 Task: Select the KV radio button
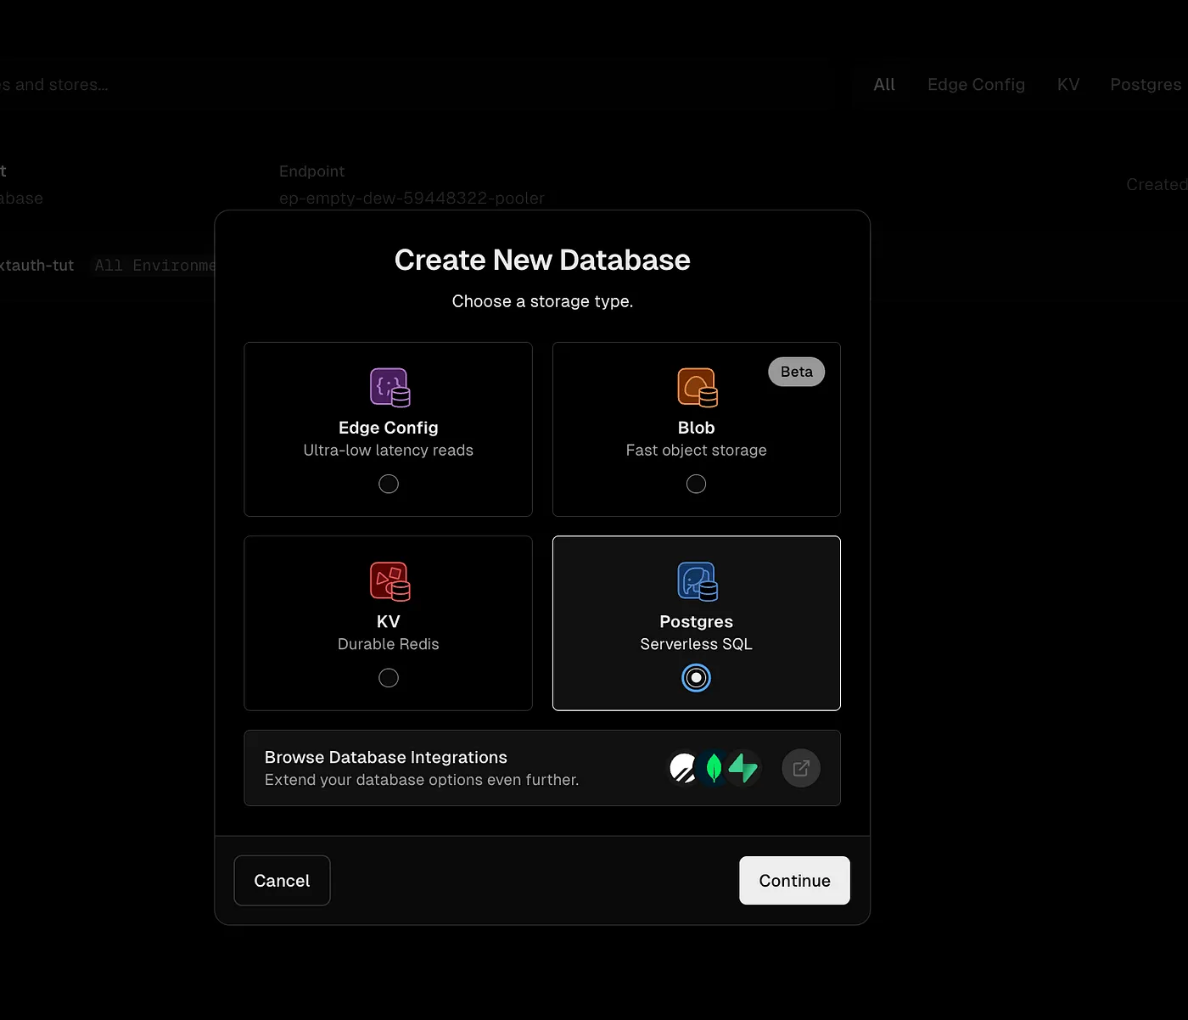pos(389,678)
